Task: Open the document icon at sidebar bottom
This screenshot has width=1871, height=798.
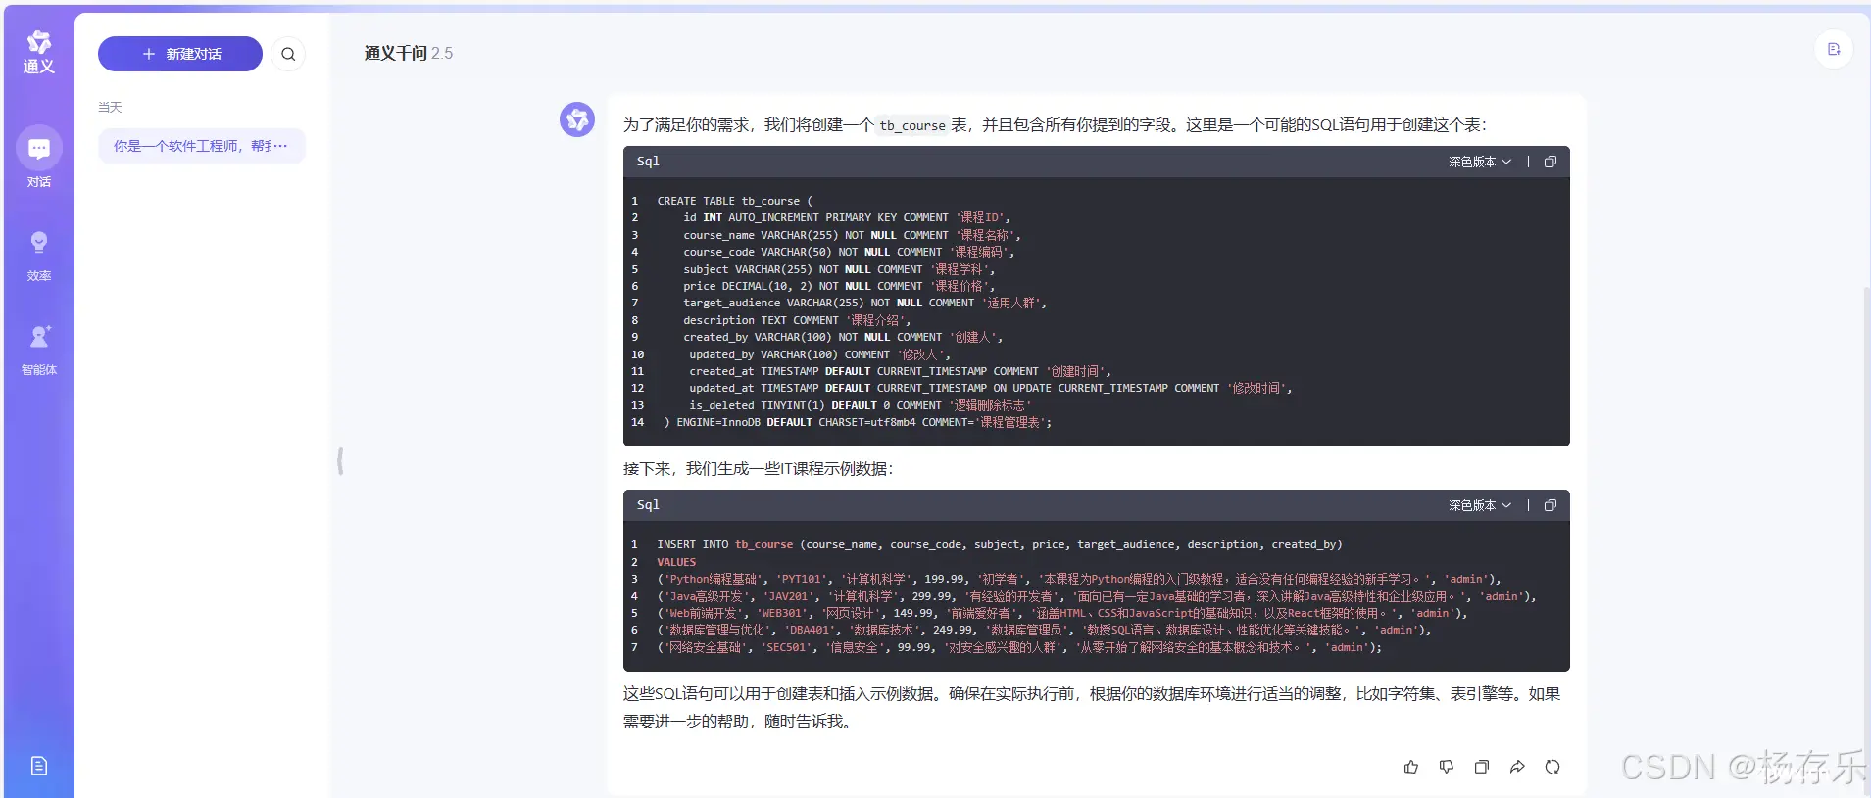Action: (x=39, y=766)
